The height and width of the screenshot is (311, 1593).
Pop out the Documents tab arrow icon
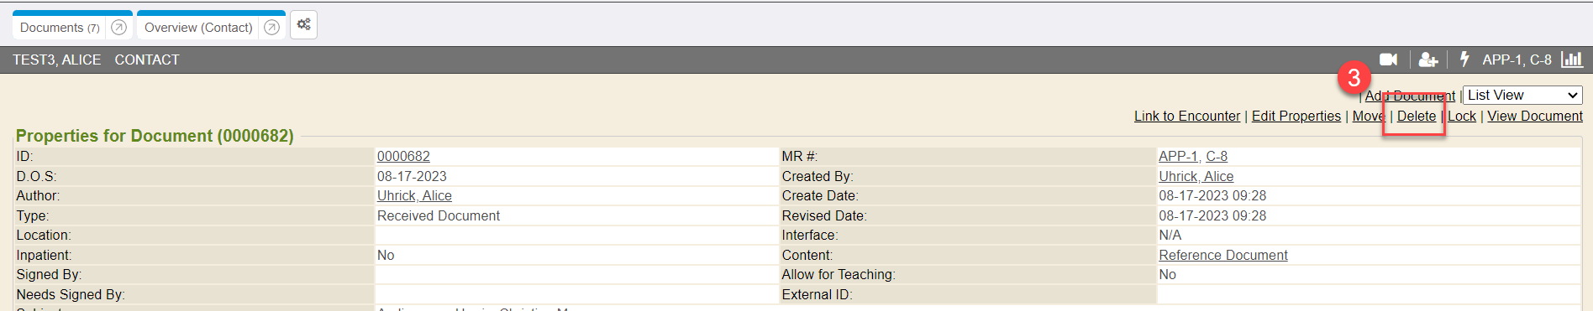(x=119, y=28)
